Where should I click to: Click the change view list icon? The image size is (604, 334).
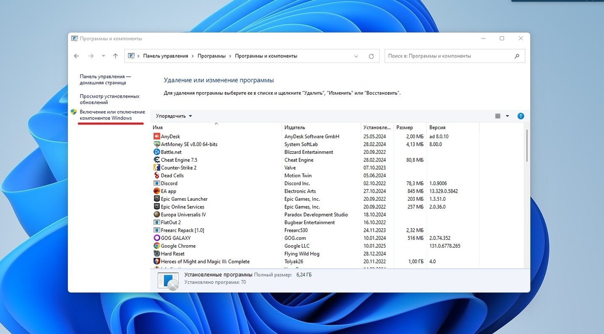498,116
